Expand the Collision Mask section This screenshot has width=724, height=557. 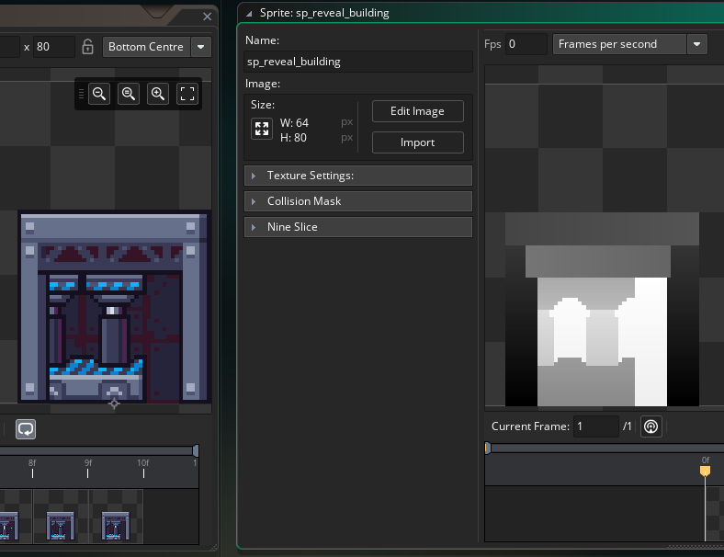coord(357,201)
